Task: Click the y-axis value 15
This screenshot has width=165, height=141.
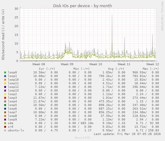Action: point(16,35)
